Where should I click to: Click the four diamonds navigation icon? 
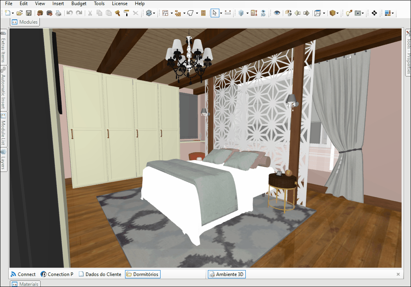(374, 13)
